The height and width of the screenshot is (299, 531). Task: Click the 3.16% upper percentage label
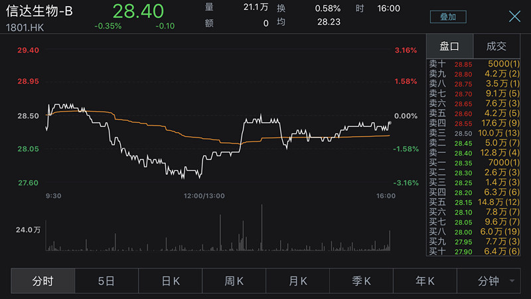[x=406, y=50]
